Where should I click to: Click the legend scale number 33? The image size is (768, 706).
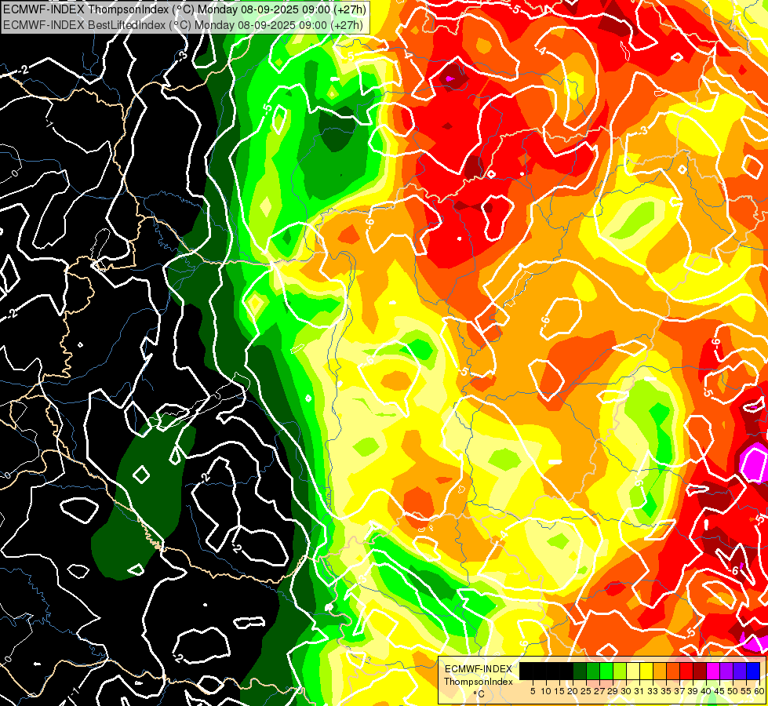(x=653, y=691)
